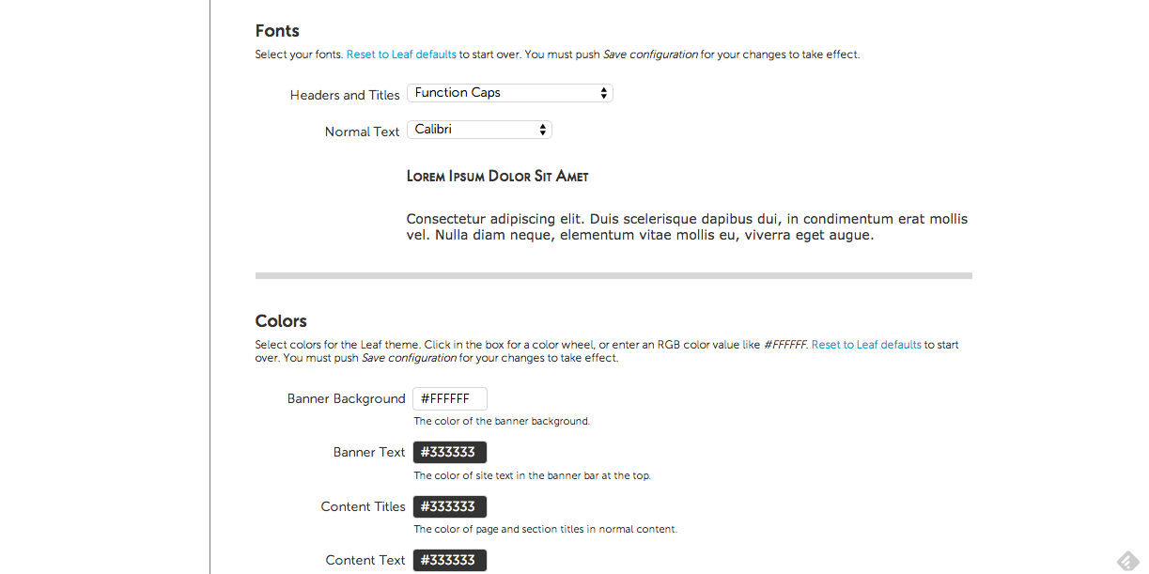
Task: Click the Colors section heading
Action: point(281,320)
